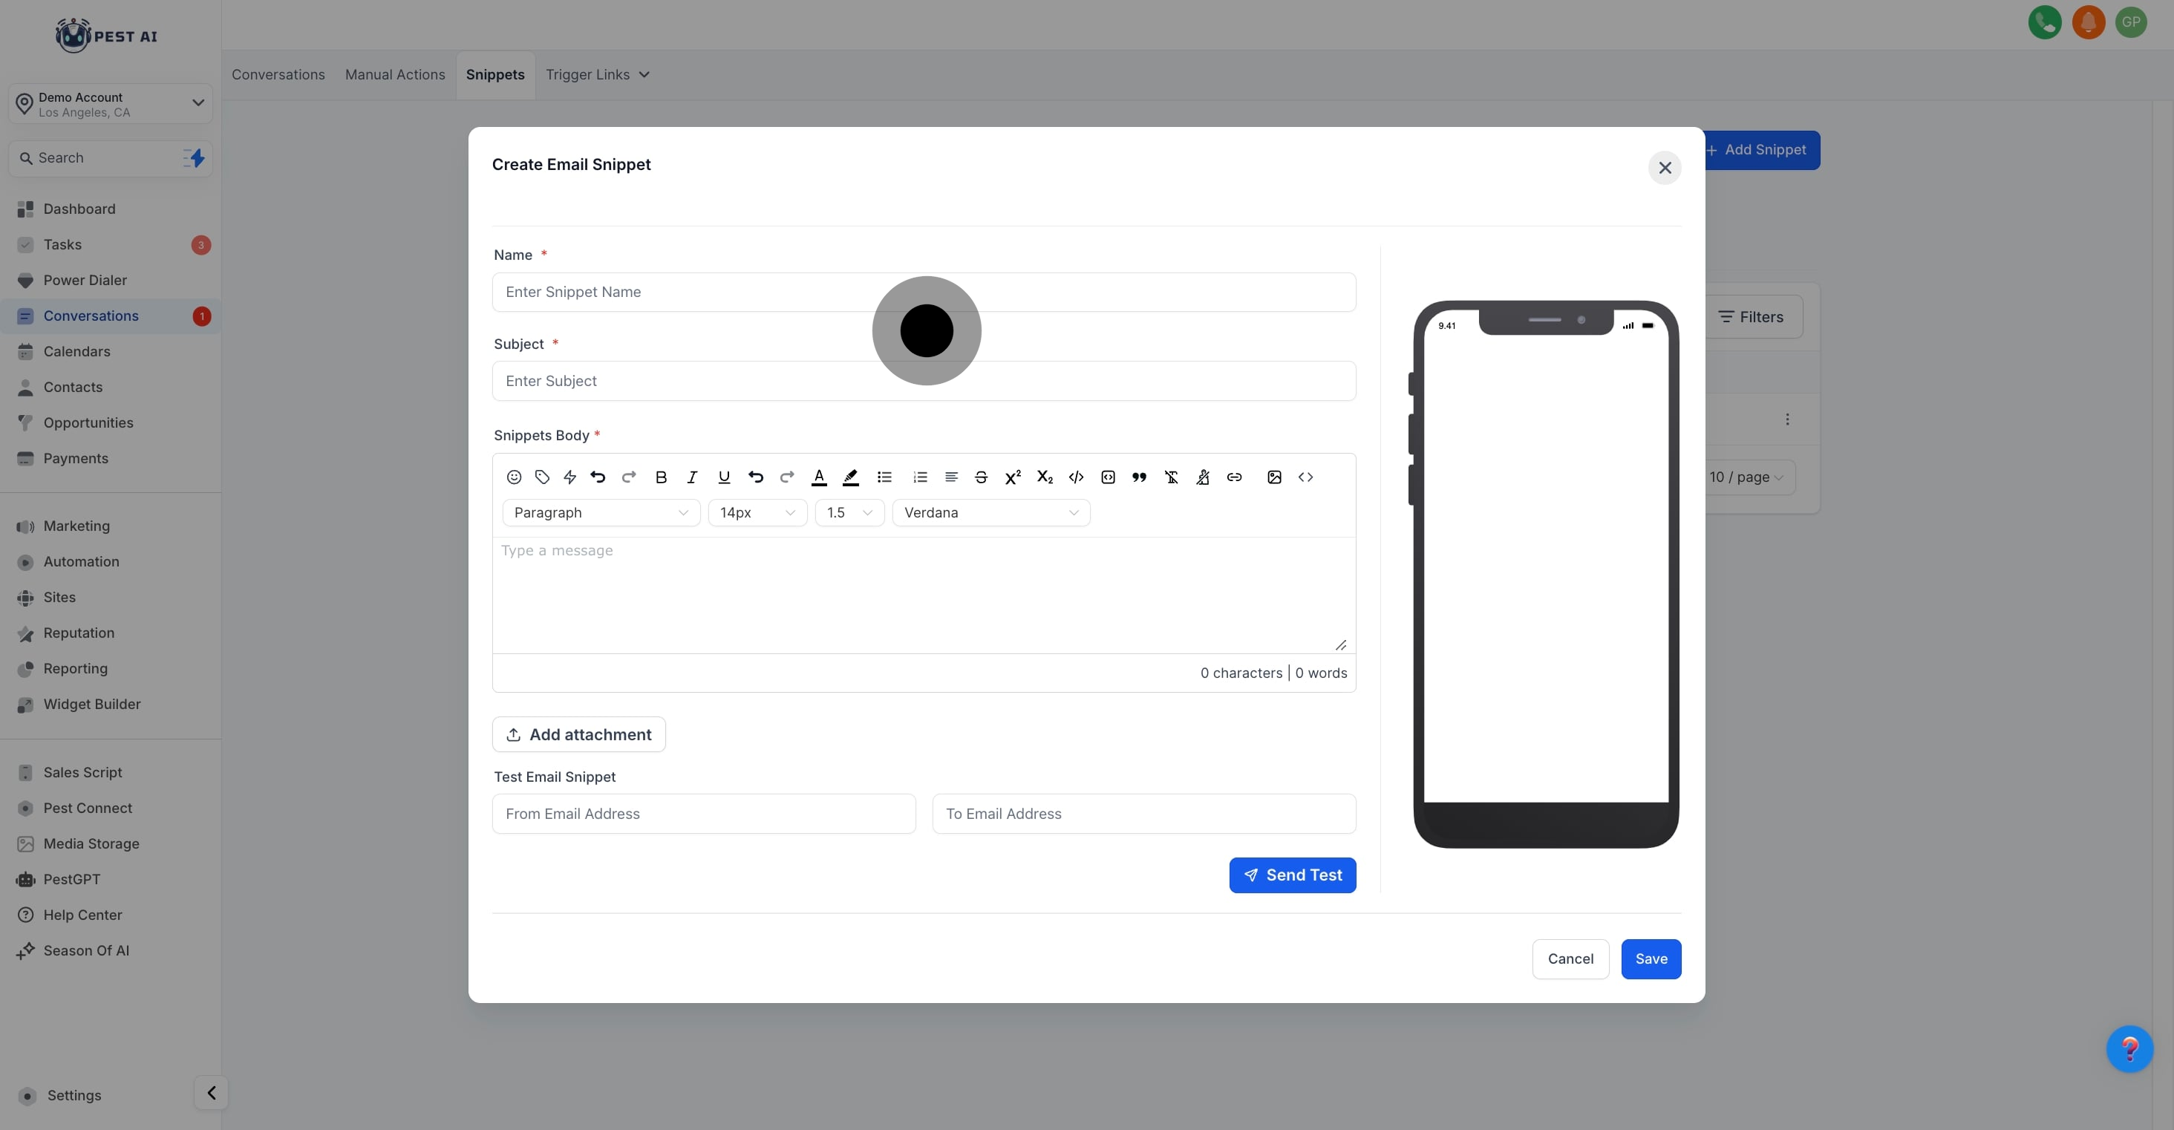Viewport: 2174px width, 1130px height.
Task: Click the tag icon for custom values
Action: click(542, 477)
